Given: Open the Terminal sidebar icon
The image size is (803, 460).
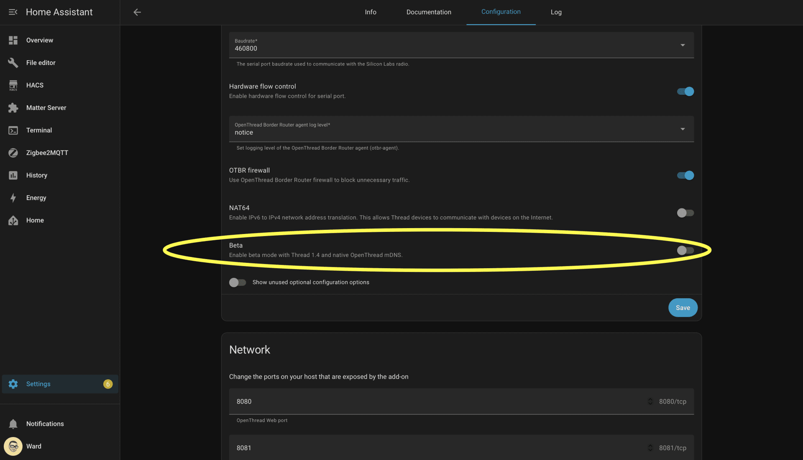Looking at the screenshot, I should [x=13, y=130].
